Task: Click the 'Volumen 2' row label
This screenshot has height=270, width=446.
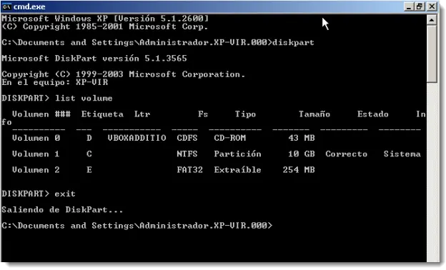Action: (36, 170)
